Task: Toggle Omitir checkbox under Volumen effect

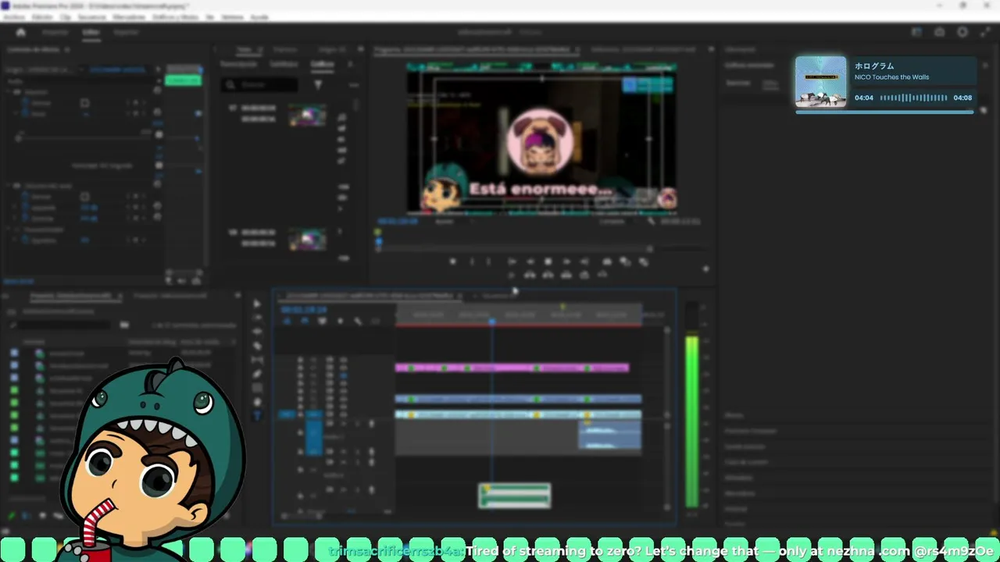Action: tap(84, 102)
